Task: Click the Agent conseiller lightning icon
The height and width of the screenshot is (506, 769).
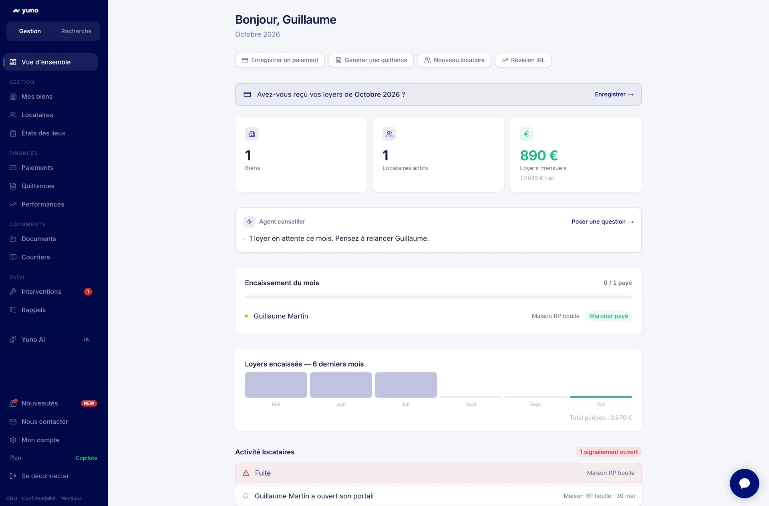Action: 249,222
